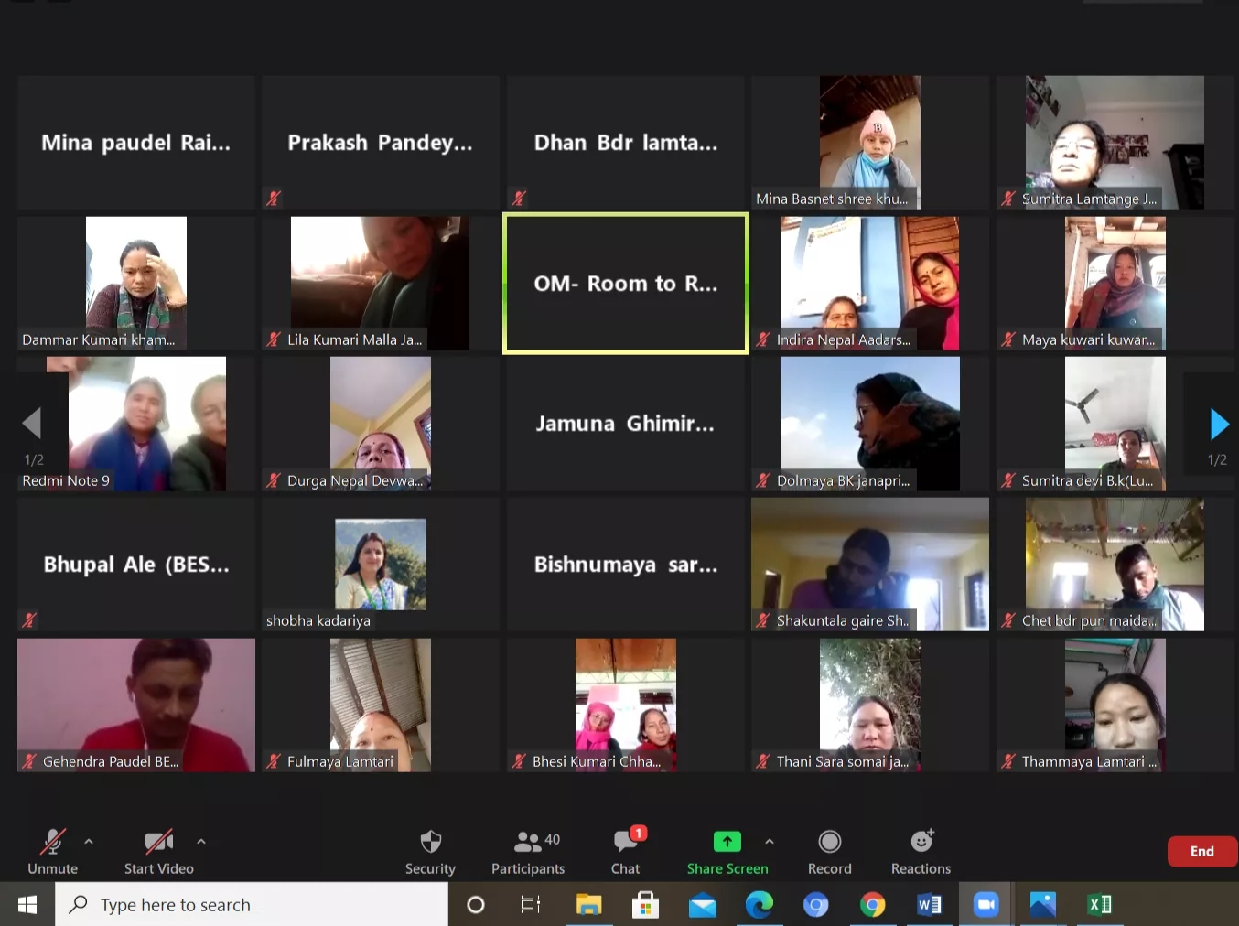Go to previous gallery page arrow
Image resolution: width=1239 pixels, height=926 pixels.
pos(32,424)
